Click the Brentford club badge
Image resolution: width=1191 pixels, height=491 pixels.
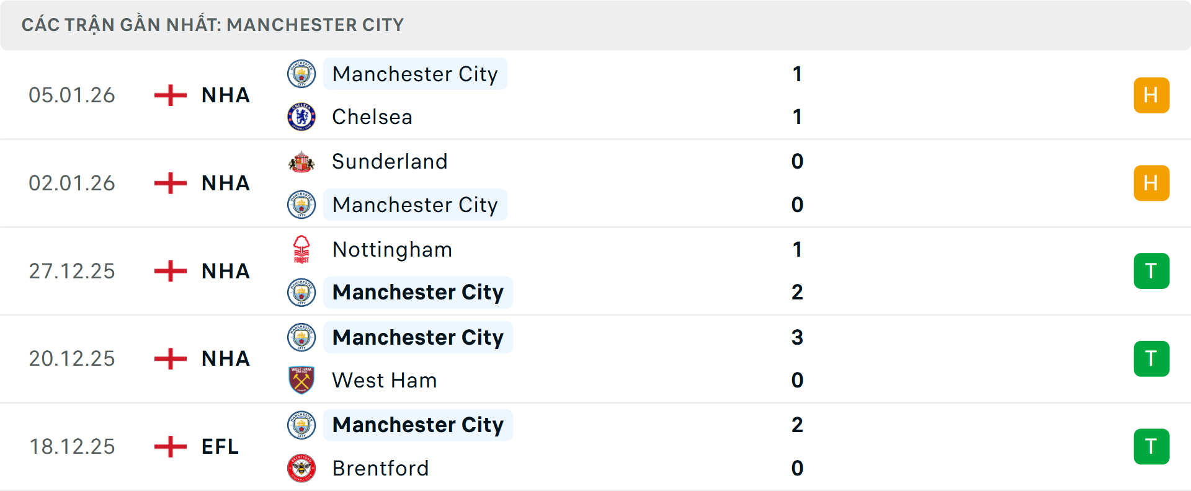(x=301, y=469)
